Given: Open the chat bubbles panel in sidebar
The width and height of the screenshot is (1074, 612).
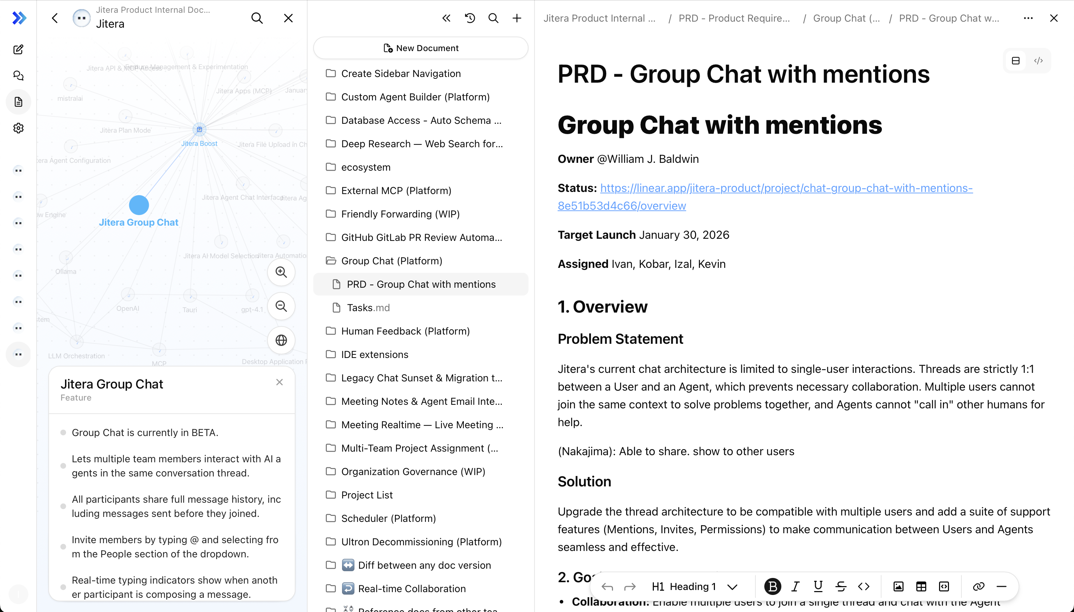Looking at the screenshot, I should coord(18,75).
